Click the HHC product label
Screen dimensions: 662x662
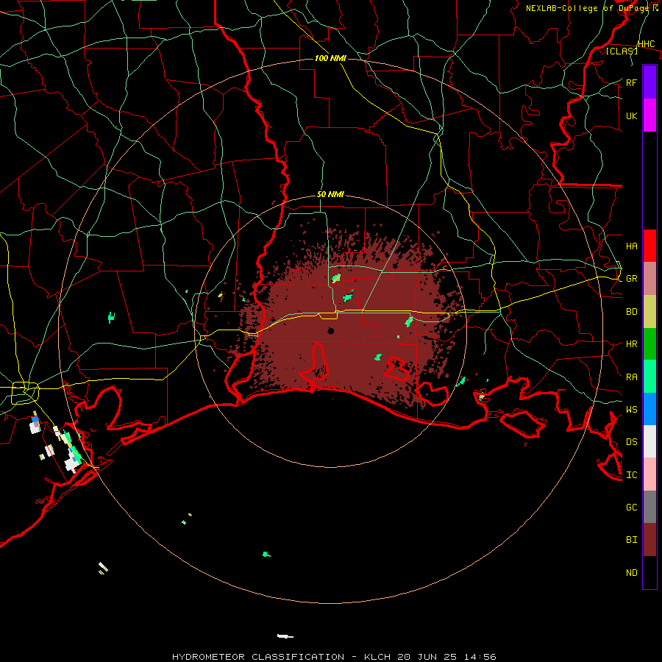pyautogui.click(x=647, y=44)
